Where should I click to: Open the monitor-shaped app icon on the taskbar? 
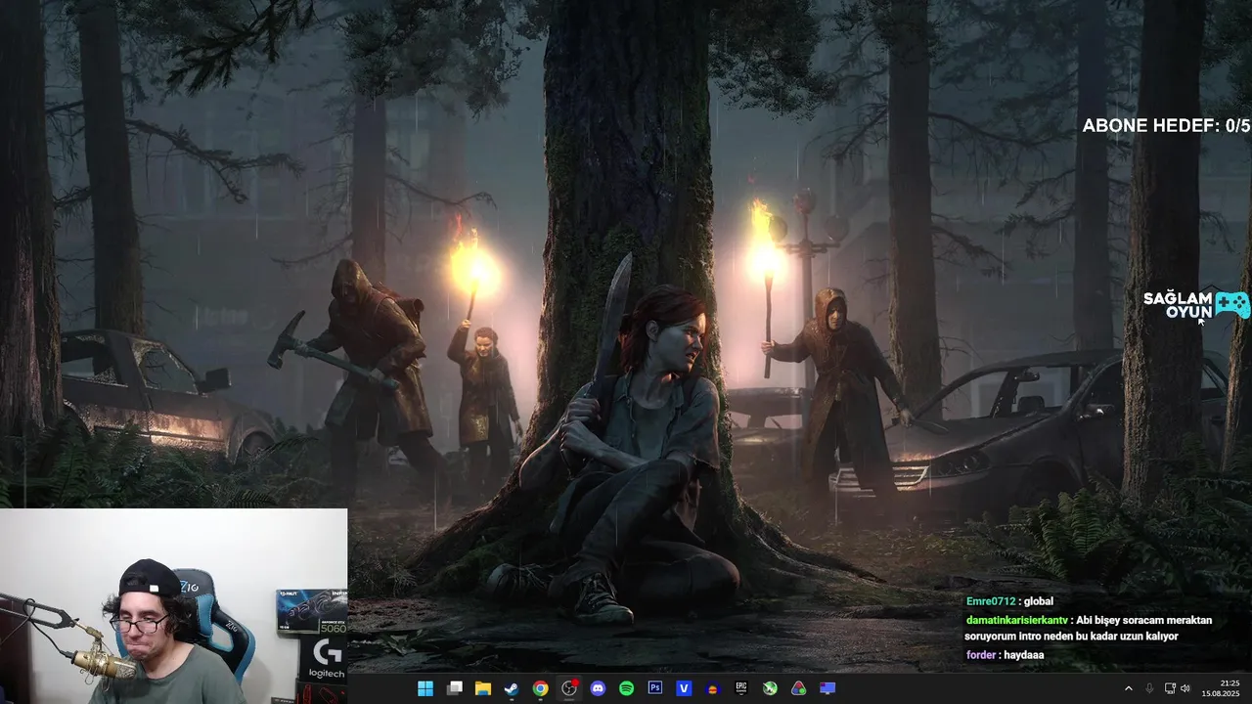tap(827, 688)
